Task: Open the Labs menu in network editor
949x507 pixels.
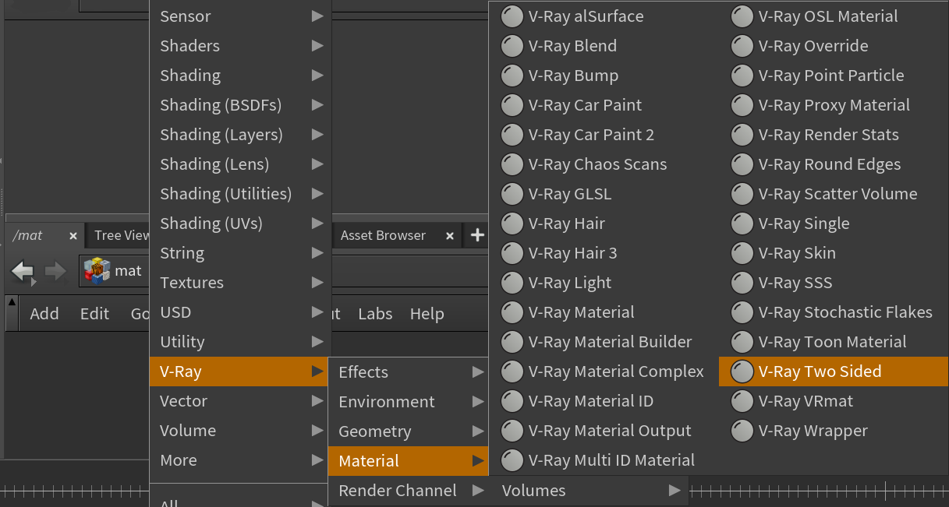Action: pyautogui.click(x=375, y=314)
